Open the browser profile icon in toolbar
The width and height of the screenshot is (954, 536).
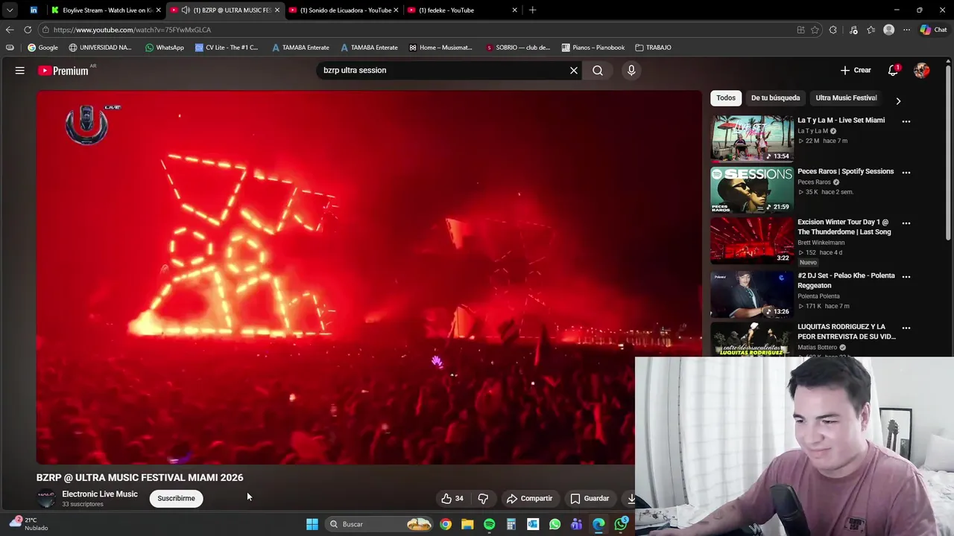tap(888, 30)
